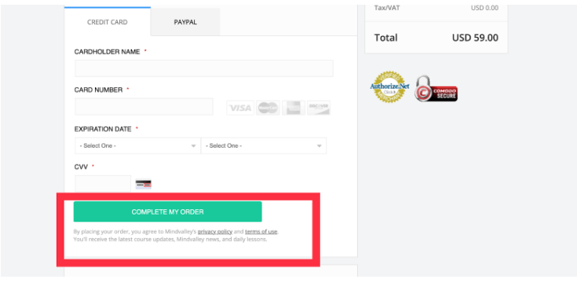Open the expiration year dropdown

(x=264, y=145)
